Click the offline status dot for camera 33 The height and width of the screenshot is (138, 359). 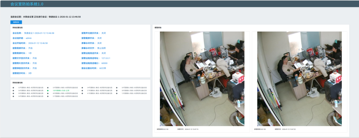pos(48,88)
